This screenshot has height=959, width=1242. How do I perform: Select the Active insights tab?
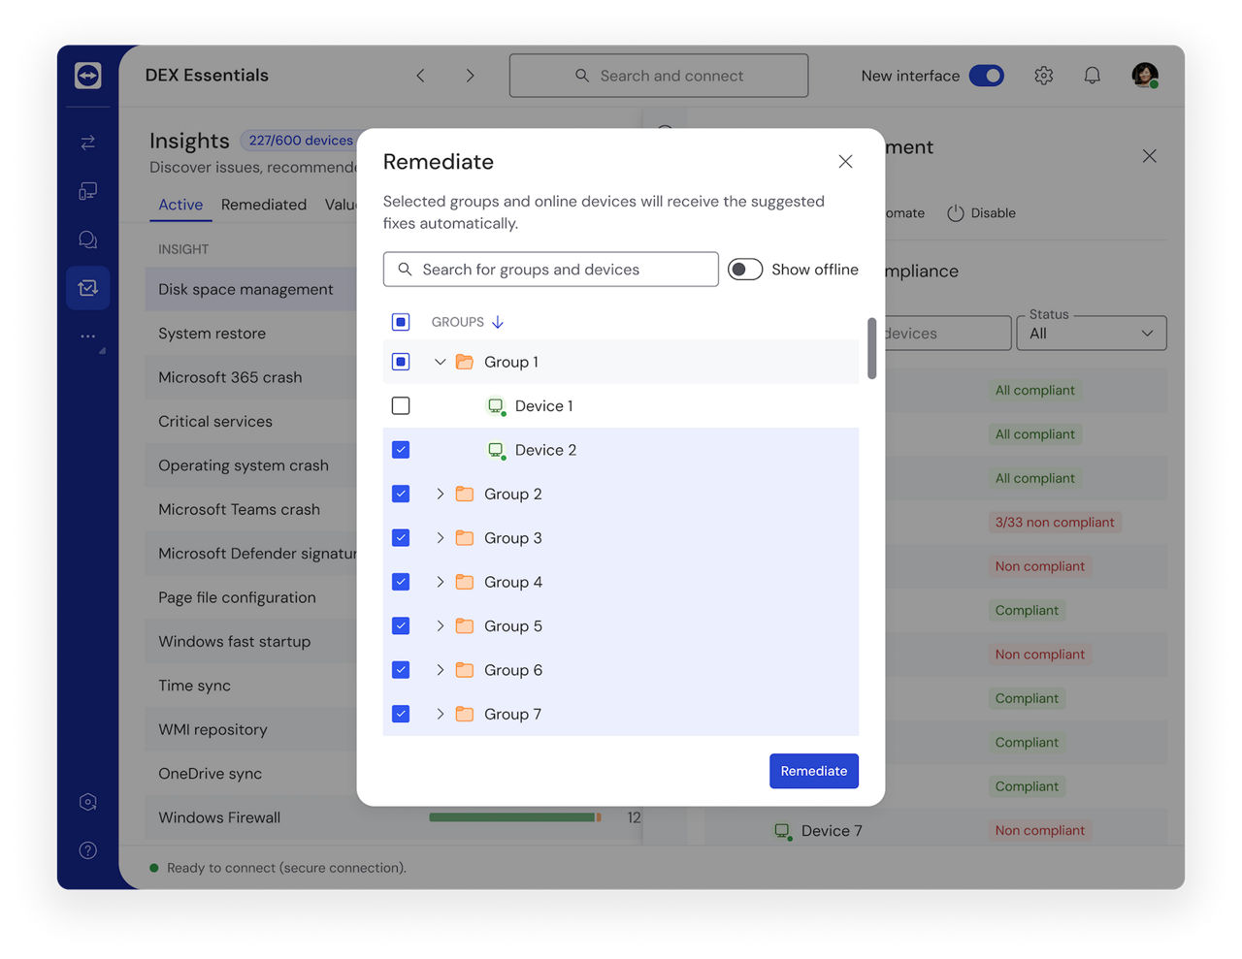click(180, 205)
